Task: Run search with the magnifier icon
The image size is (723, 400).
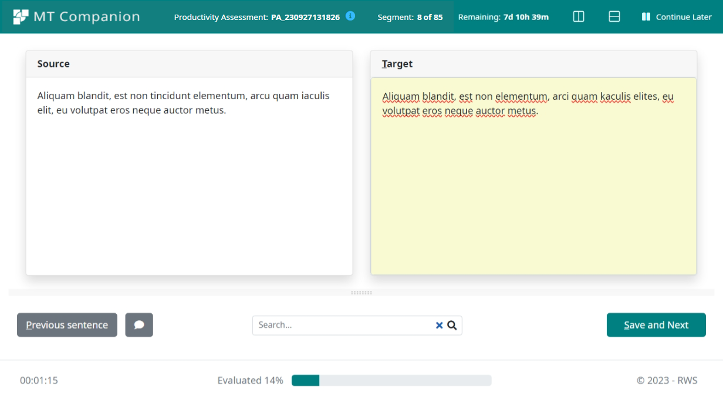Action: pyautogui.click(x=452, y=326)
